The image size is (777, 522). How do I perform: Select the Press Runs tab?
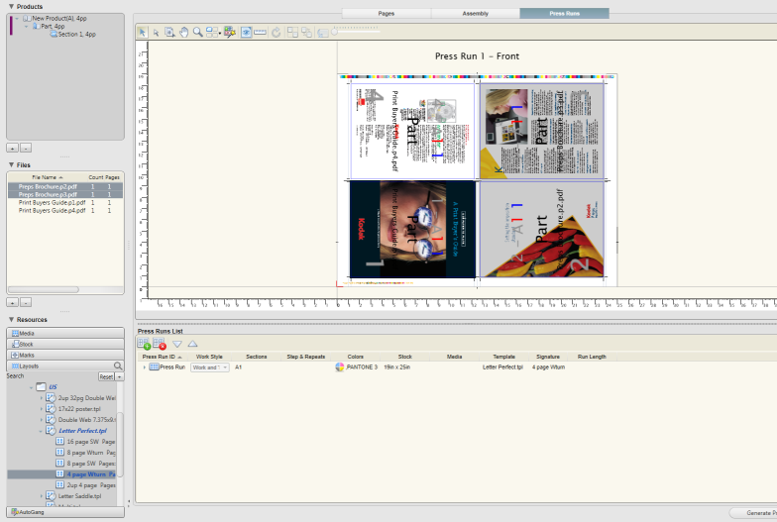[565, 14]
